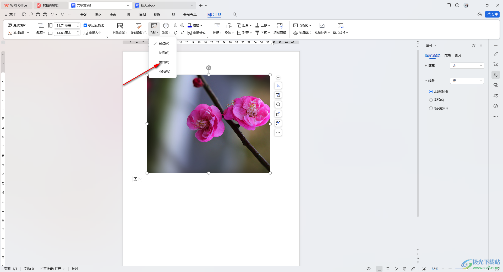Open the Border (边框) dropdown
Image resolution: width=503 pixels, height=272 pixels.
(195, 25)
